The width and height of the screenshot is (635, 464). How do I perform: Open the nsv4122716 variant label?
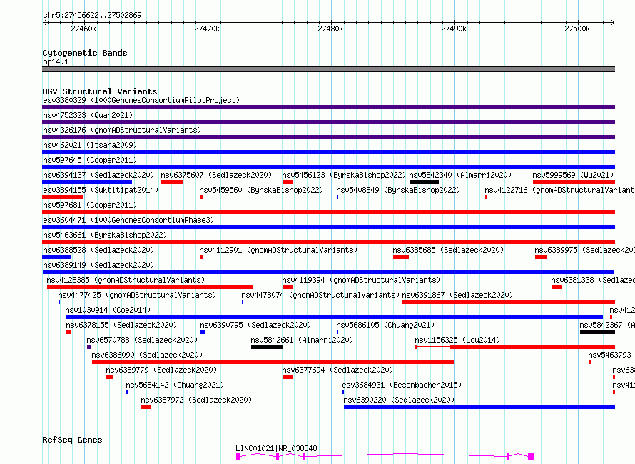click(559, 190)
